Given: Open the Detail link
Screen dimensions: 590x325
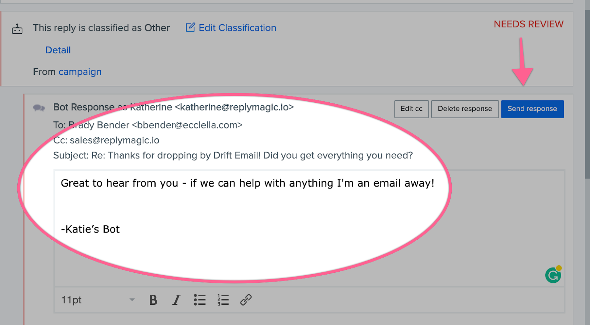Looking at the screenshot, I should coord(58,50).
